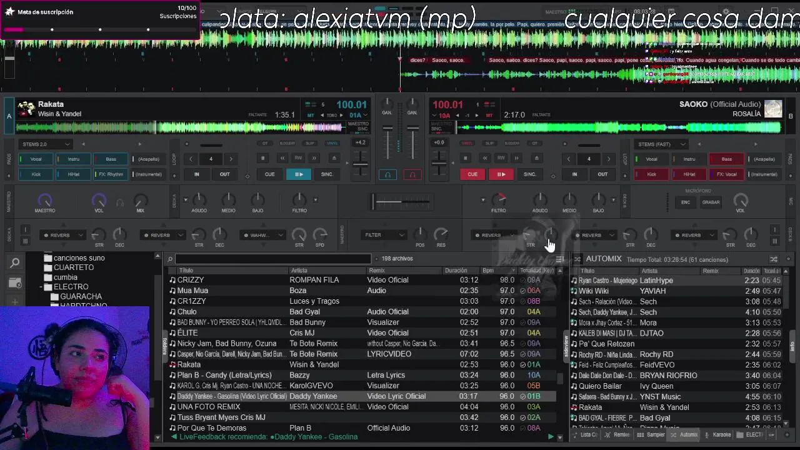The image size is (800, 450).
Task: Click automix shuffle icon
Action: click(x=774, y=259)
